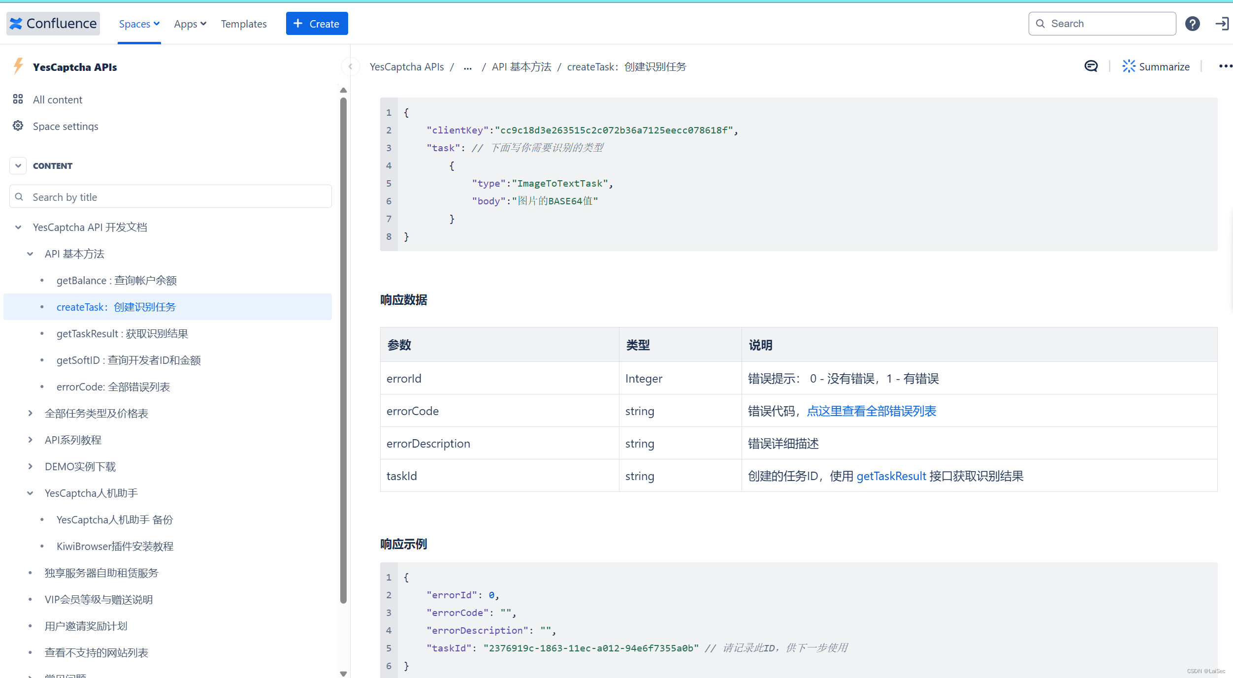
Task: Open getTaskResult : 获取识别结果 page
Action: point(122,334)
